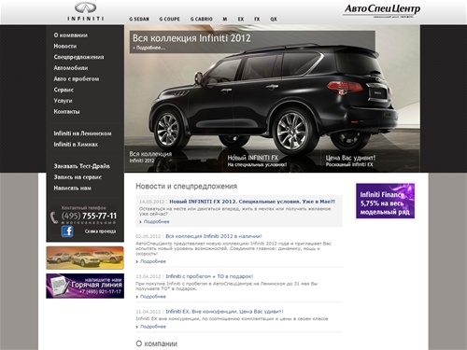
Task: Click the date 14.05.2012
Action: tap(151, 202)
